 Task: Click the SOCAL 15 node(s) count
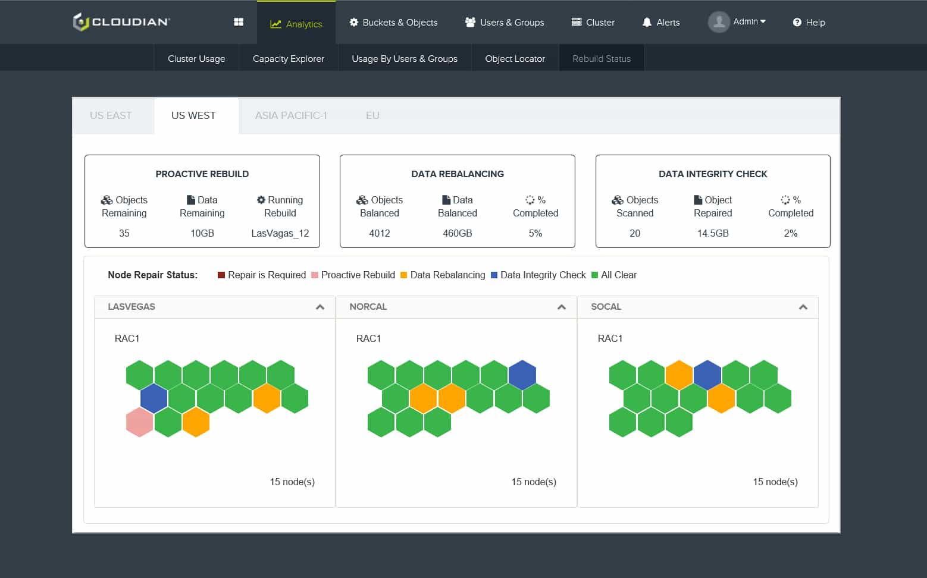(775, 482)
